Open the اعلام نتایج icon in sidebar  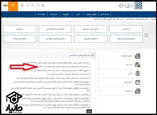click(x=138, y=82)
